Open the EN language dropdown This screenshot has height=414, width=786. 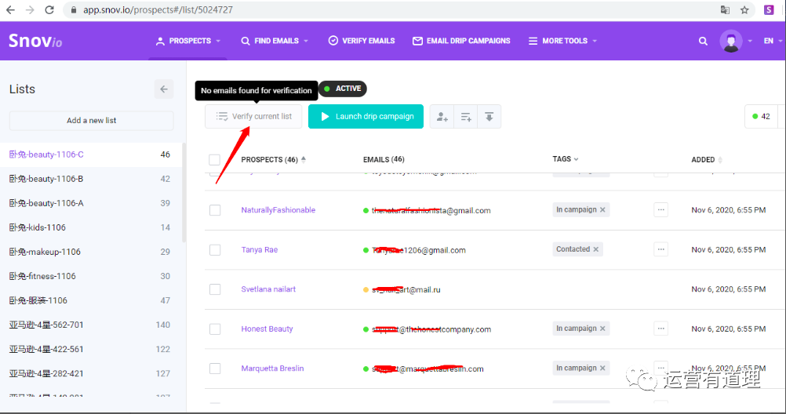click(772, 41)
